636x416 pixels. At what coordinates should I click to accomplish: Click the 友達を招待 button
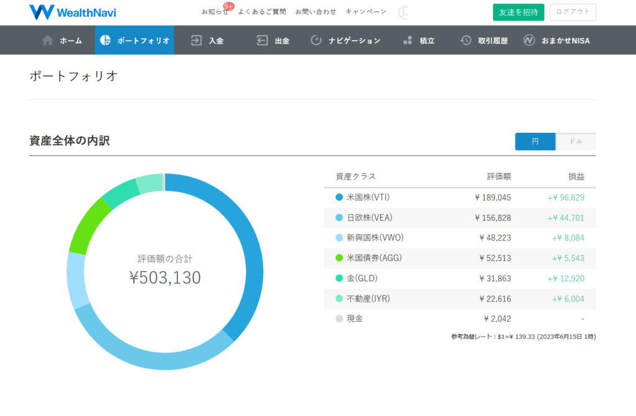[x=519, y=12]
